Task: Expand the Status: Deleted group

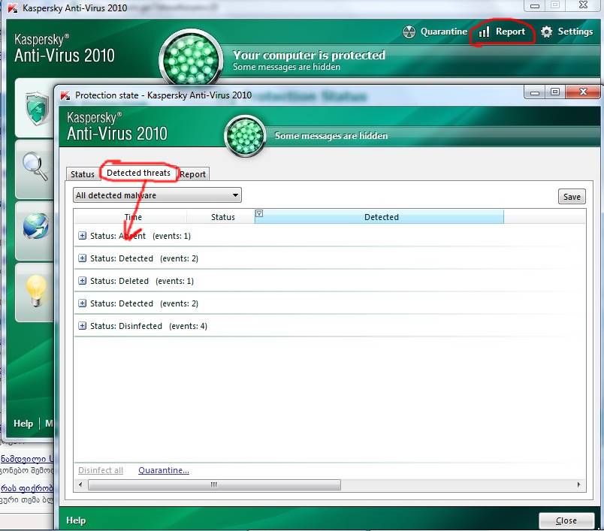Action: tap(82, 281)
